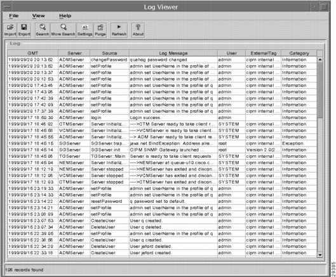Click the Category column header
Image resolution: width=336 pixels, height=277 pixels.
tap(299, 53)
